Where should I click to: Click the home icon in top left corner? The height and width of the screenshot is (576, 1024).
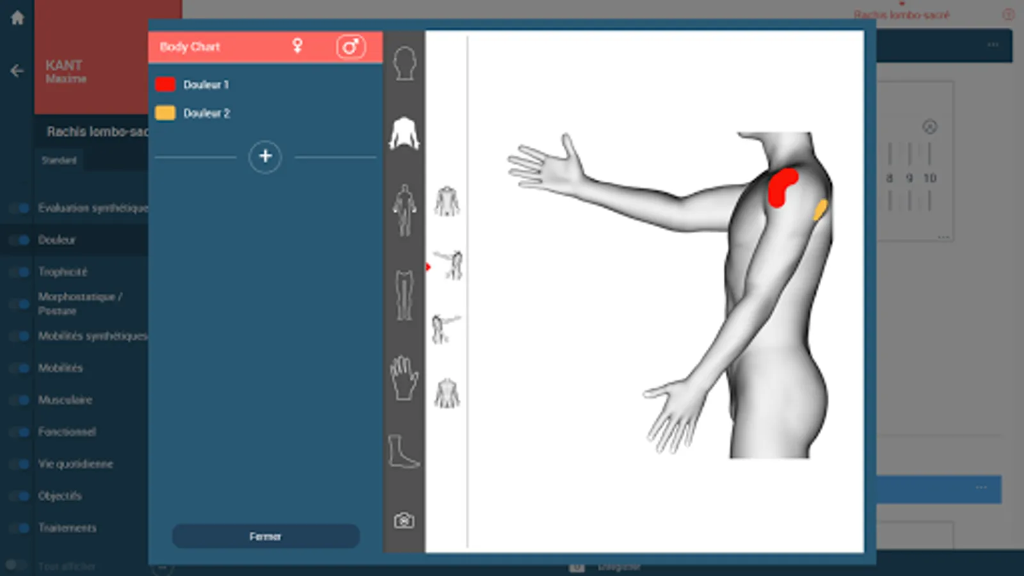[17, 17]
